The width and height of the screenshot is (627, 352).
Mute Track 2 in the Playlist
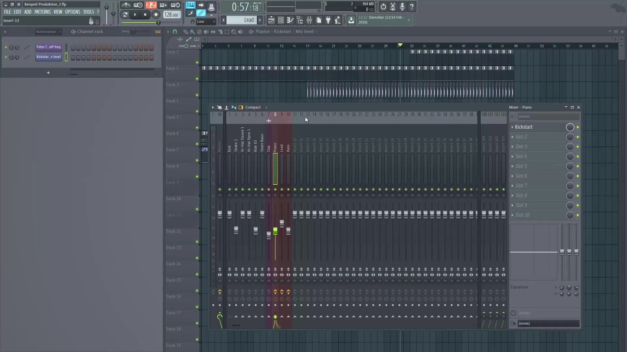click(x=197, y=79)
